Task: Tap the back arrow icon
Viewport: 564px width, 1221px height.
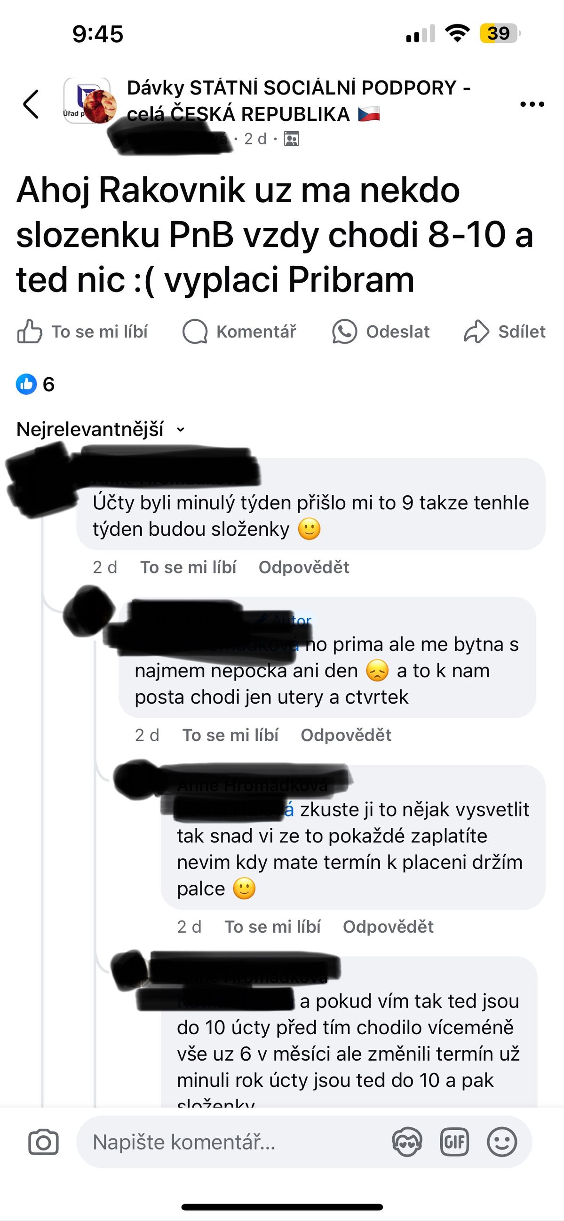Action: tap(31, 104)
